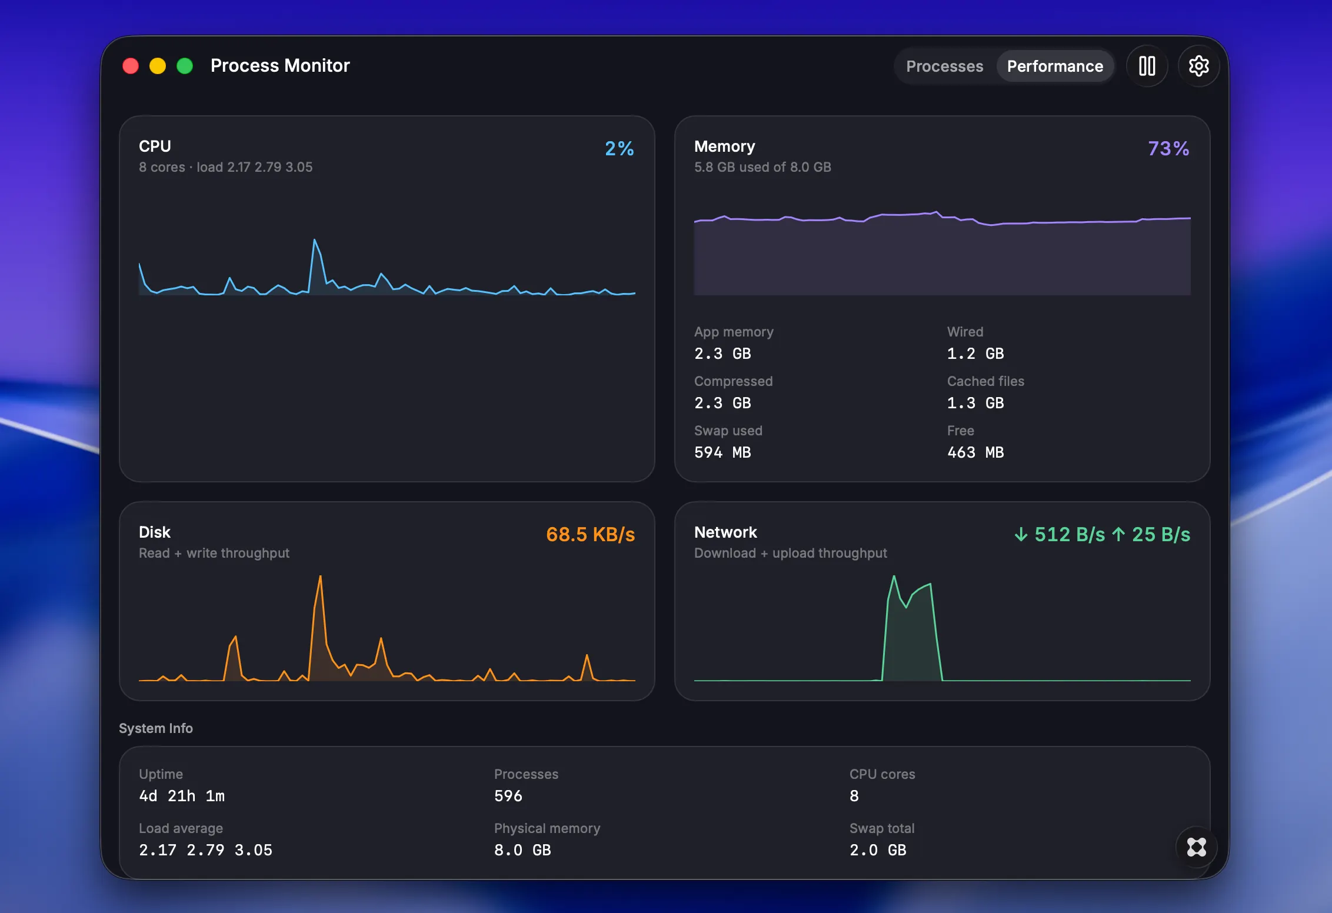Click the Wired 1.2 GB value
This screenshot has width=1332, height=913.
[x=975, y=354]
